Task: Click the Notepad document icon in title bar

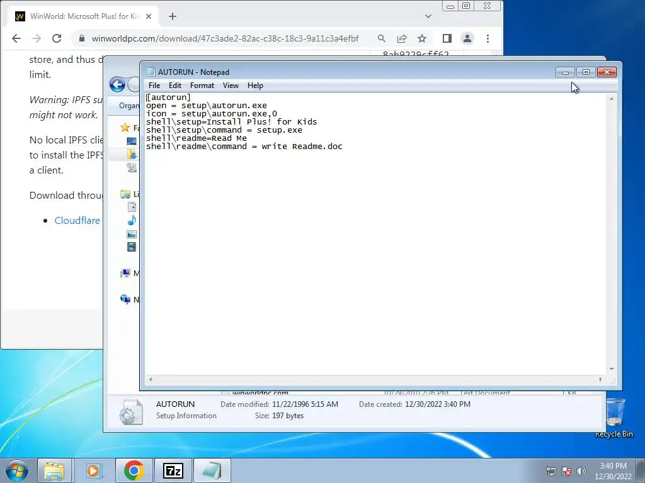Action: click(151, 72)
